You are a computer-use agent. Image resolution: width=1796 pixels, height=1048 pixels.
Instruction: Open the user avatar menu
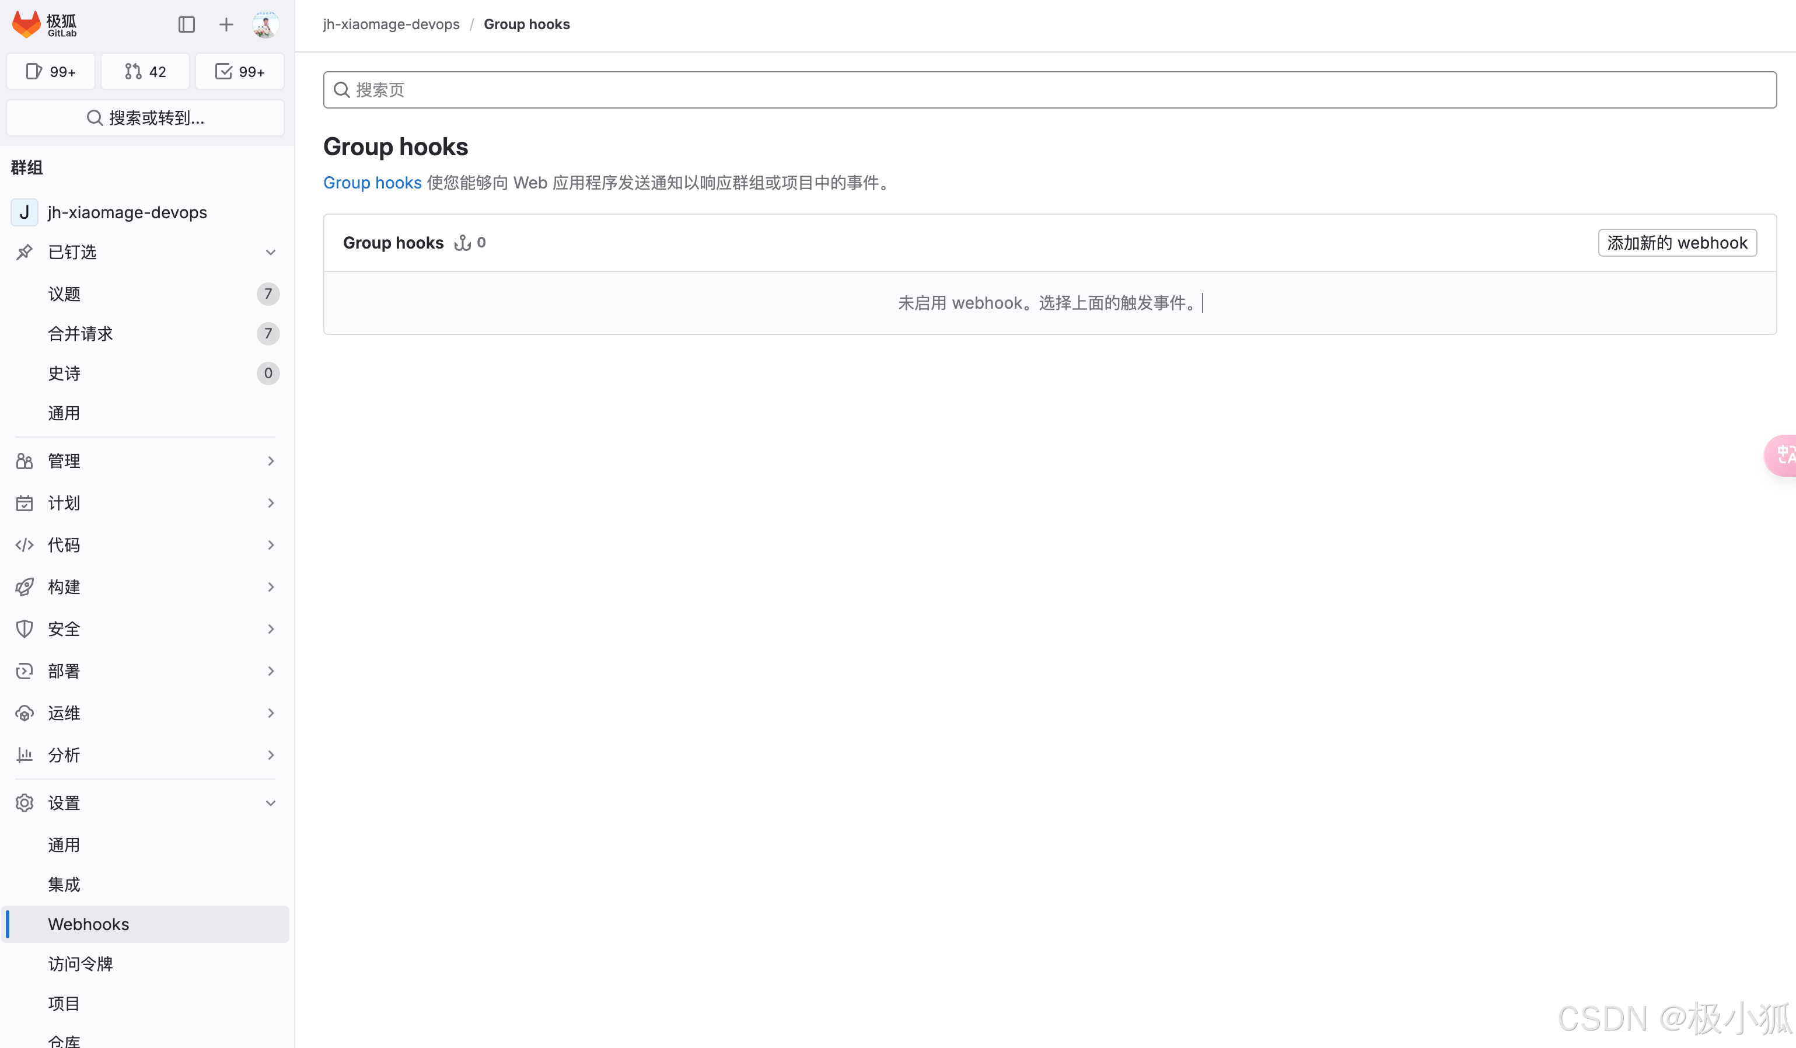[x=265, y=25]
